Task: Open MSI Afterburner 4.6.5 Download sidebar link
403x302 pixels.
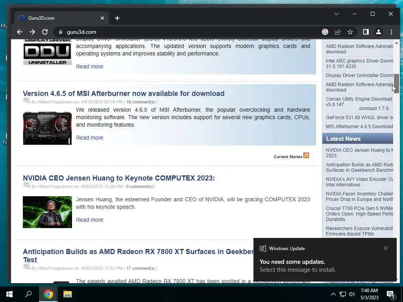Action: point(359,126)
